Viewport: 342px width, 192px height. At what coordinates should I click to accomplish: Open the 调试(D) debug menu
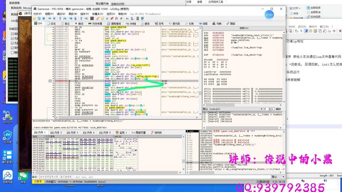click(x=61, y=13)
